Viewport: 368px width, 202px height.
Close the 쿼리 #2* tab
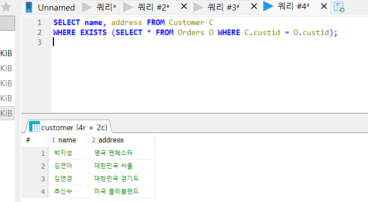pyautogui.click(x=184, y=6)
